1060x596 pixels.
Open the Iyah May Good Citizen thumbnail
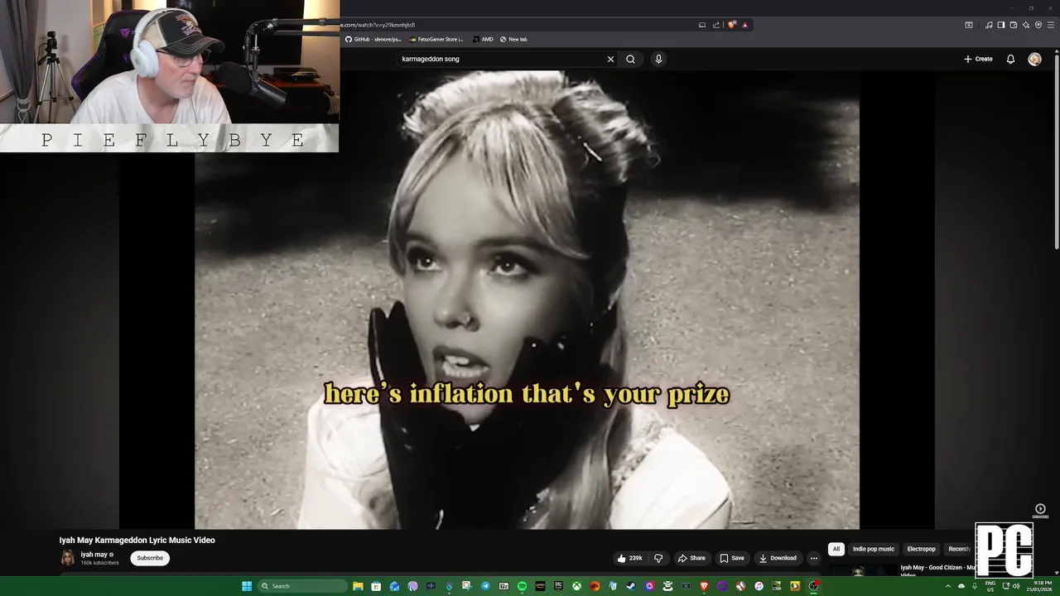861,571
